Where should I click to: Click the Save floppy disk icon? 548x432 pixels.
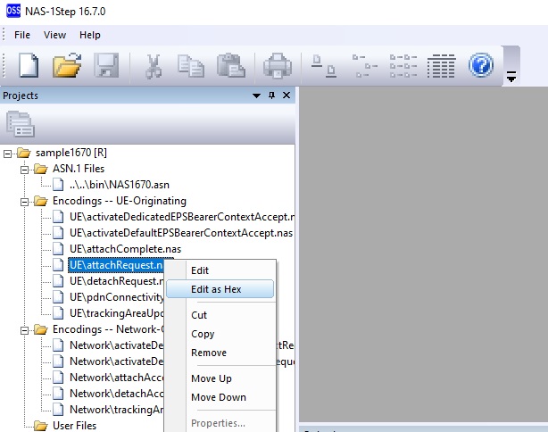coord(106,65)
